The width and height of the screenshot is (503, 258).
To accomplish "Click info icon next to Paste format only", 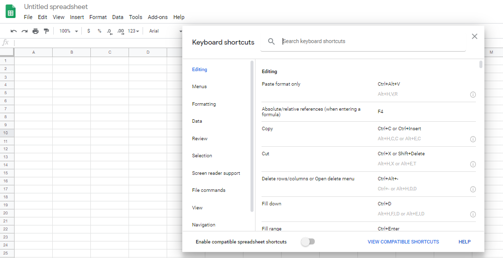I will click(472, 94).
